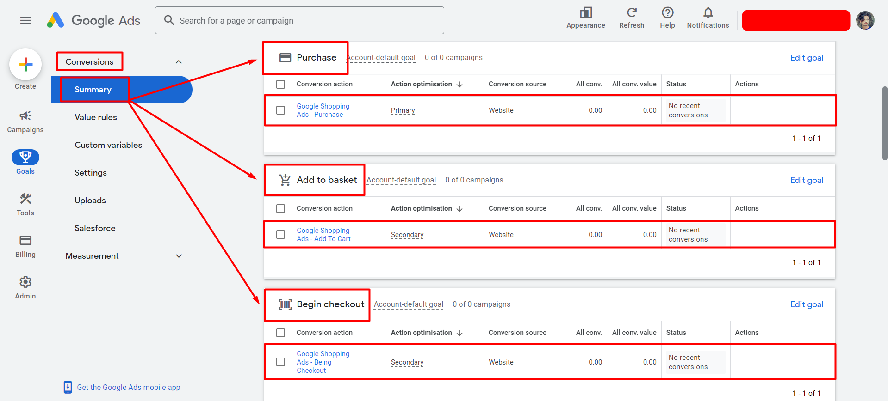Open Notifications bell
Viewport: 888px width, 401px height.
[x=708, y=18]
